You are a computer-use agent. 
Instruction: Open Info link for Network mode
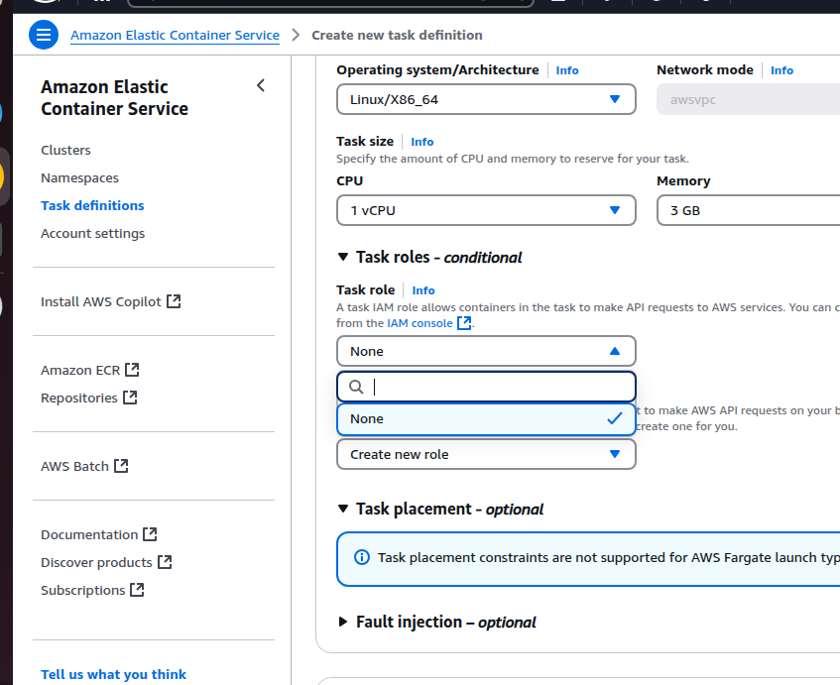coord(781,70)
